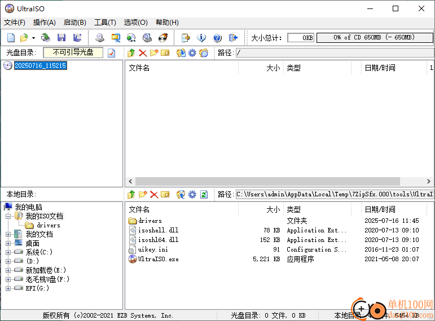Click the Exit door icon in toolbar
Screen dimensions: 435x321
(x=233, y=37)
